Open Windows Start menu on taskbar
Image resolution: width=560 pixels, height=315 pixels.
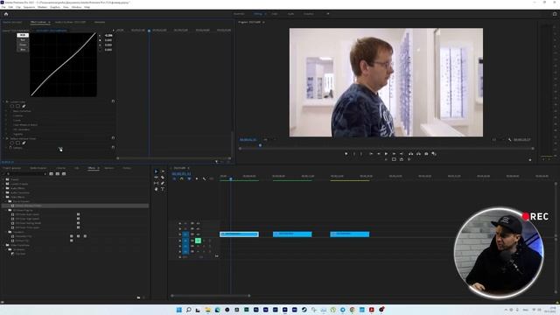(178, 310)
